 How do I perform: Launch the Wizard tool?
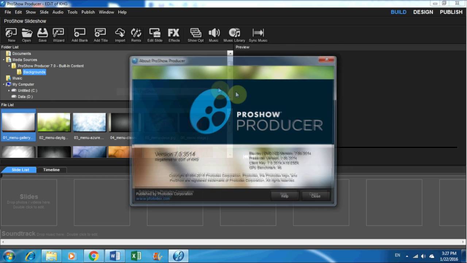tap(58, 35)
